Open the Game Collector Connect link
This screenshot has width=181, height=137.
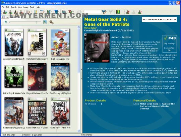[x=157, y=106]
